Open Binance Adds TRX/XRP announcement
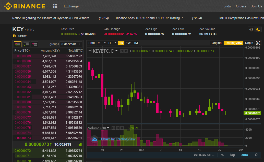The height and width of the screenshot is (162, 264). [x=151, y=18]
